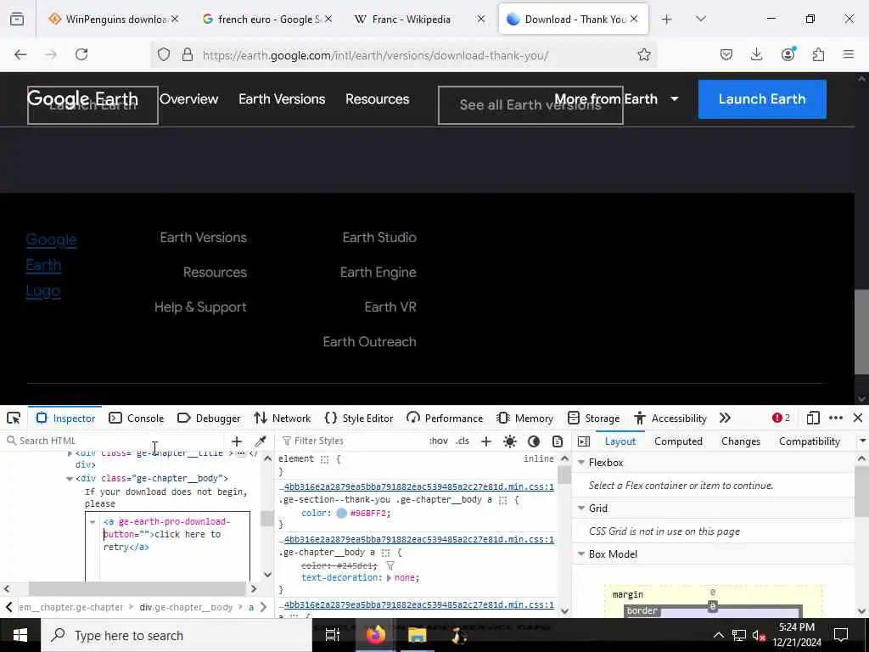Toggle dark color scheme simulation
Image resolution: width=869 pixels, height=652 pixels.
pyautogui.click(x=534, y=441)
